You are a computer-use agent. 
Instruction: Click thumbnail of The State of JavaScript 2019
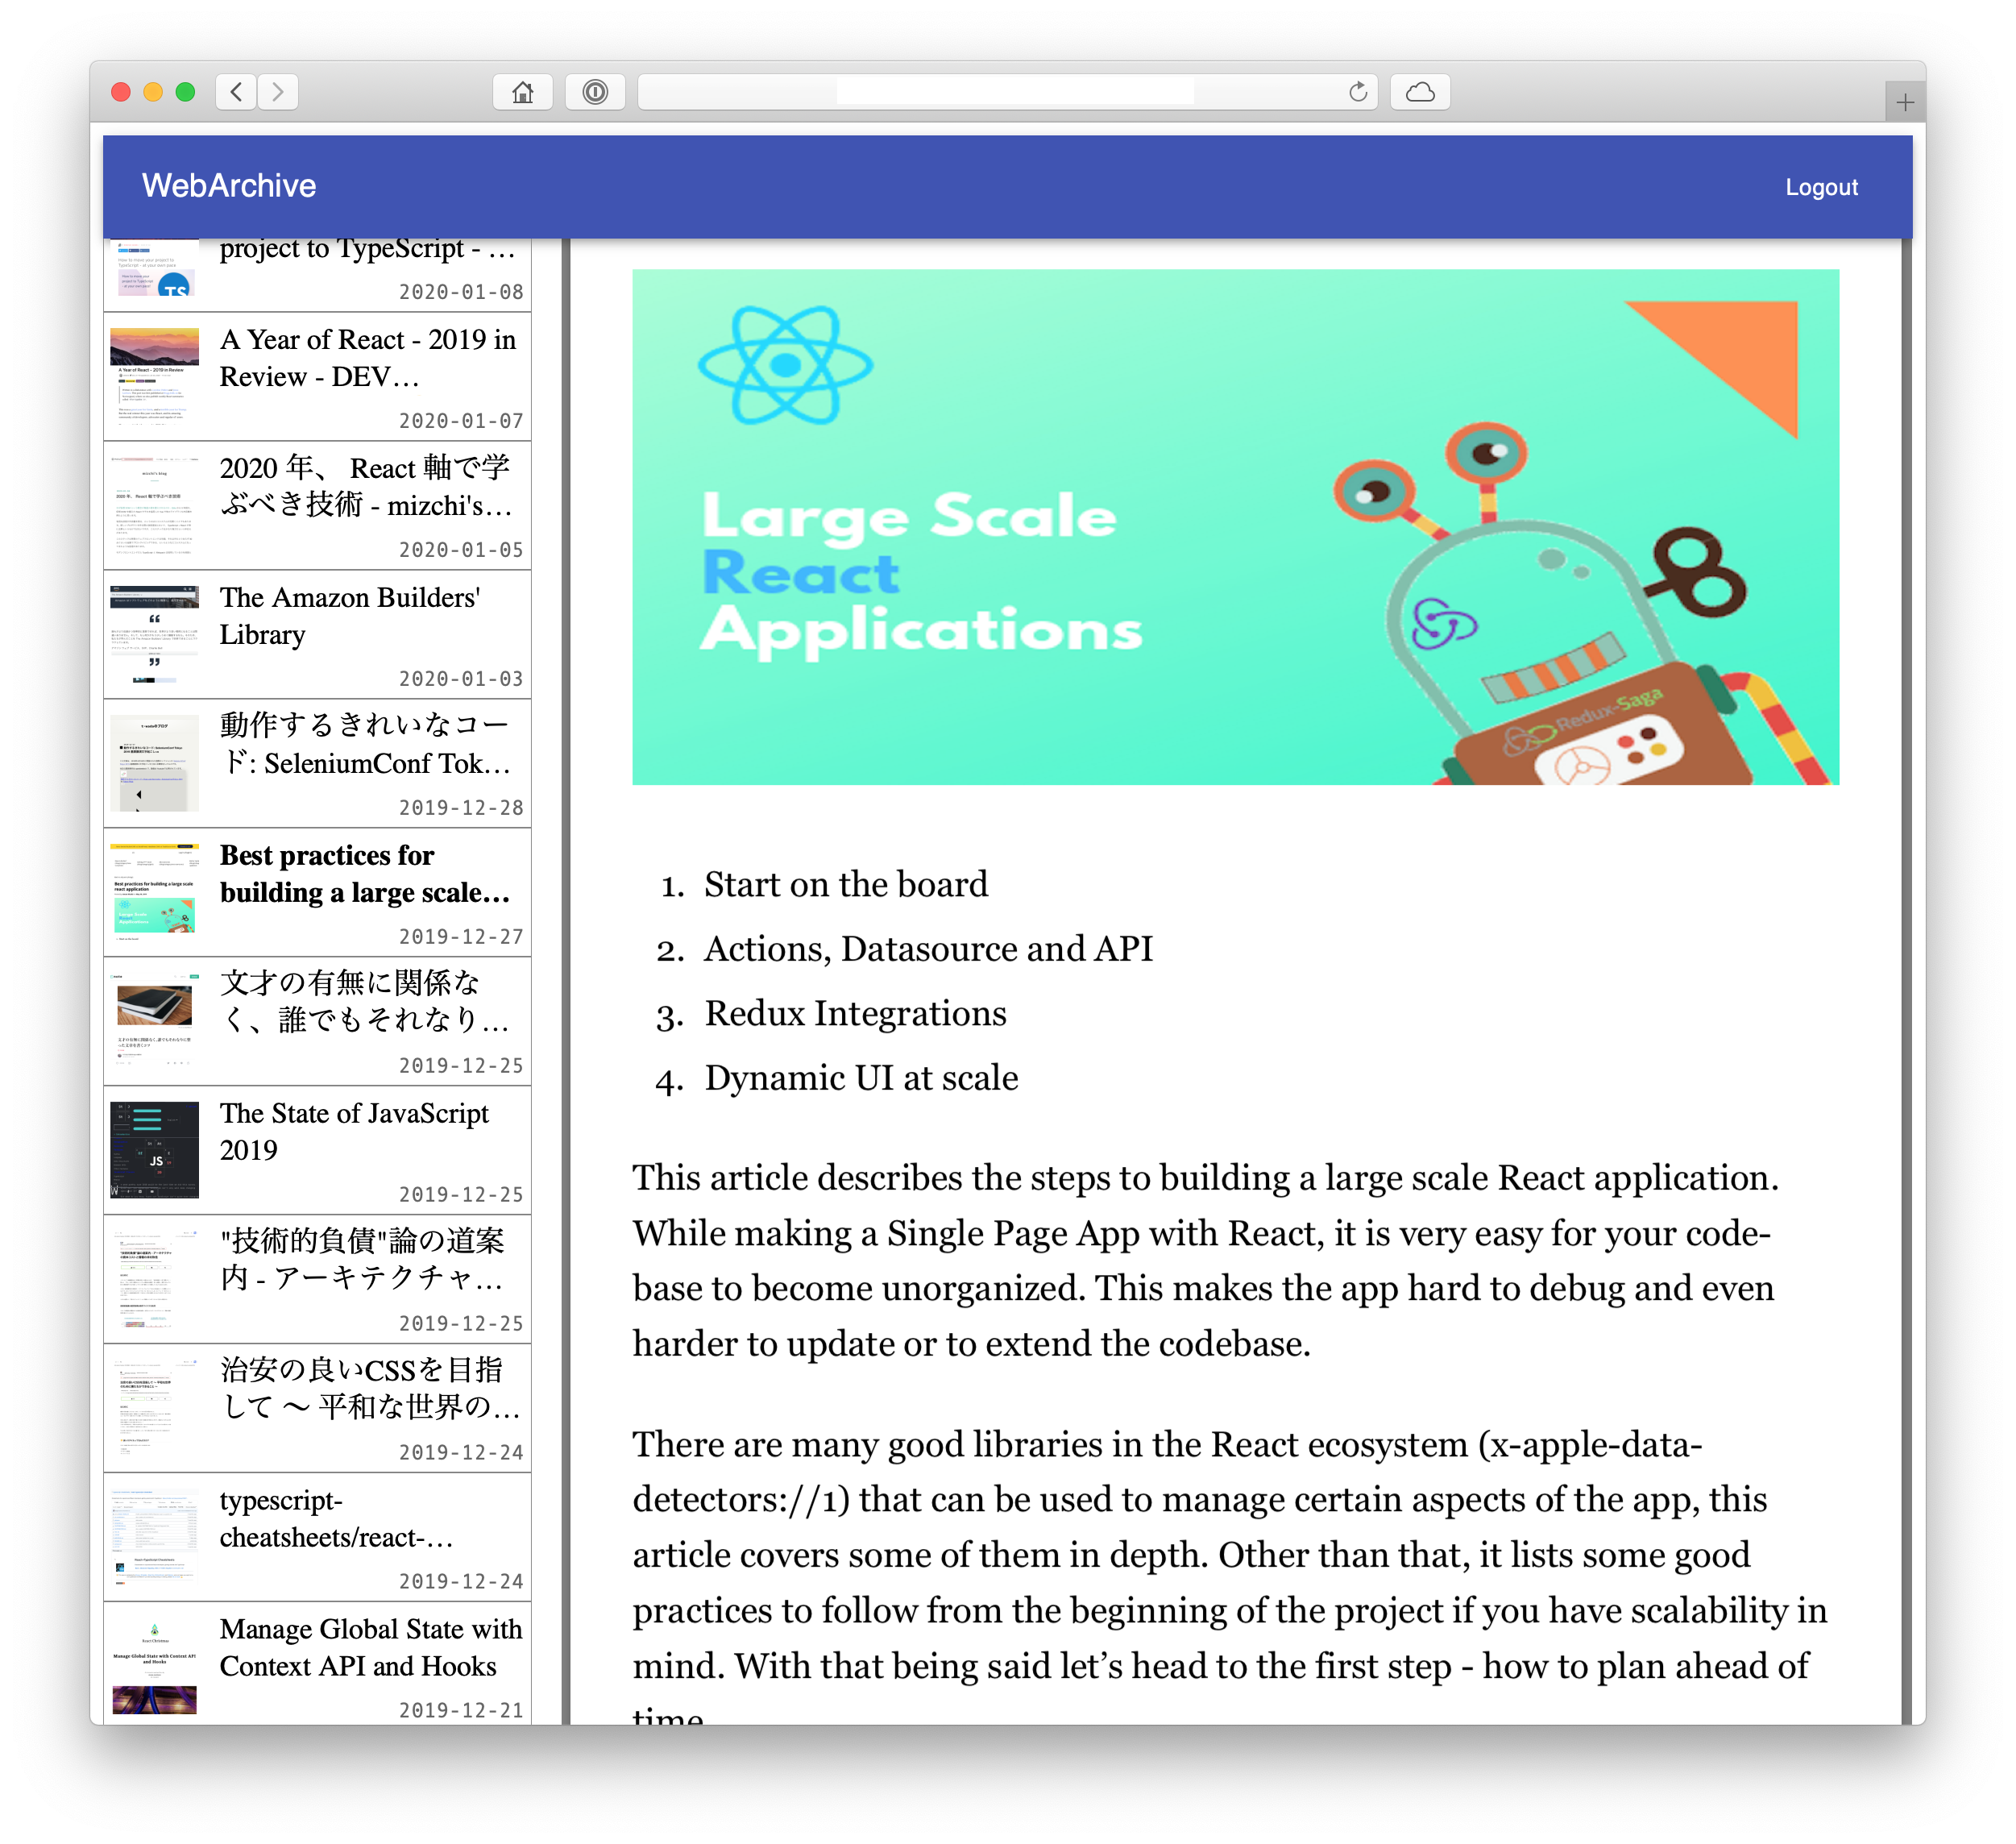[154, 1151]
